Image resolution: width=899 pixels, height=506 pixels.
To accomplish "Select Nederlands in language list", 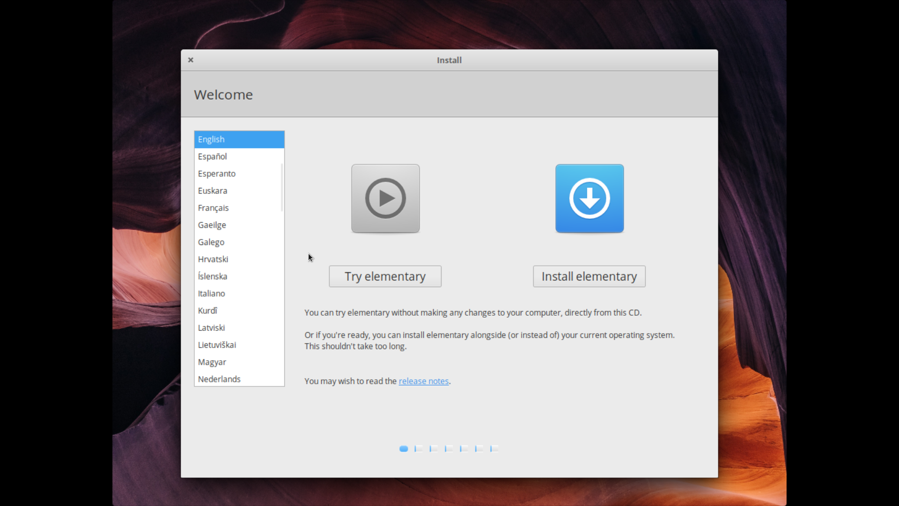I will point(219,379).
